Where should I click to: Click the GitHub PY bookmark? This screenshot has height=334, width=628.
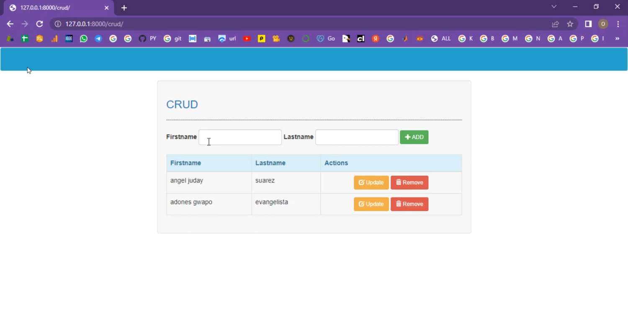coord(147,38)
